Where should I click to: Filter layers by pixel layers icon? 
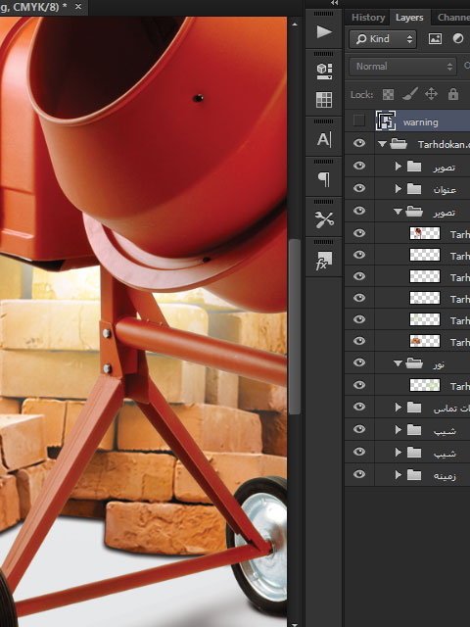tap(435, 39)
